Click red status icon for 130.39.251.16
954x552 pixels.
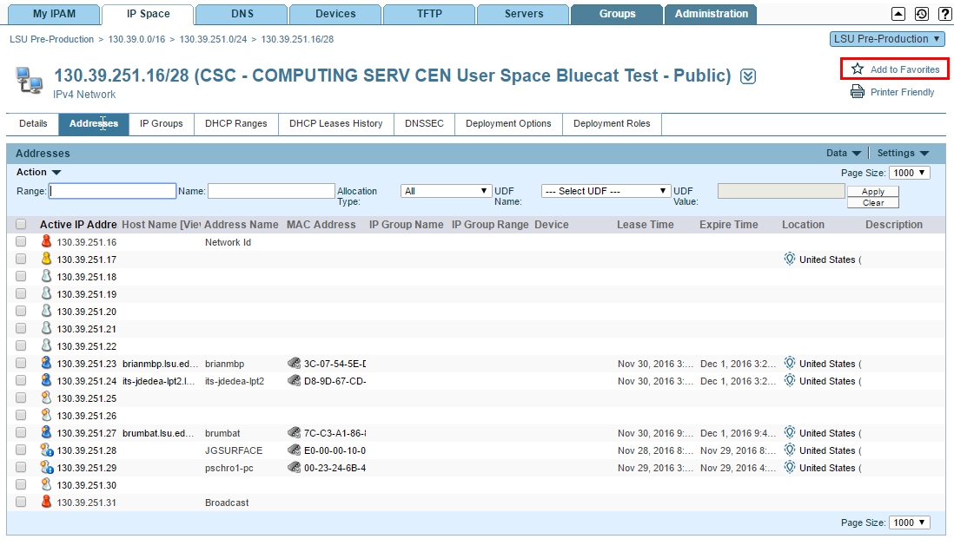pos(46,241)
